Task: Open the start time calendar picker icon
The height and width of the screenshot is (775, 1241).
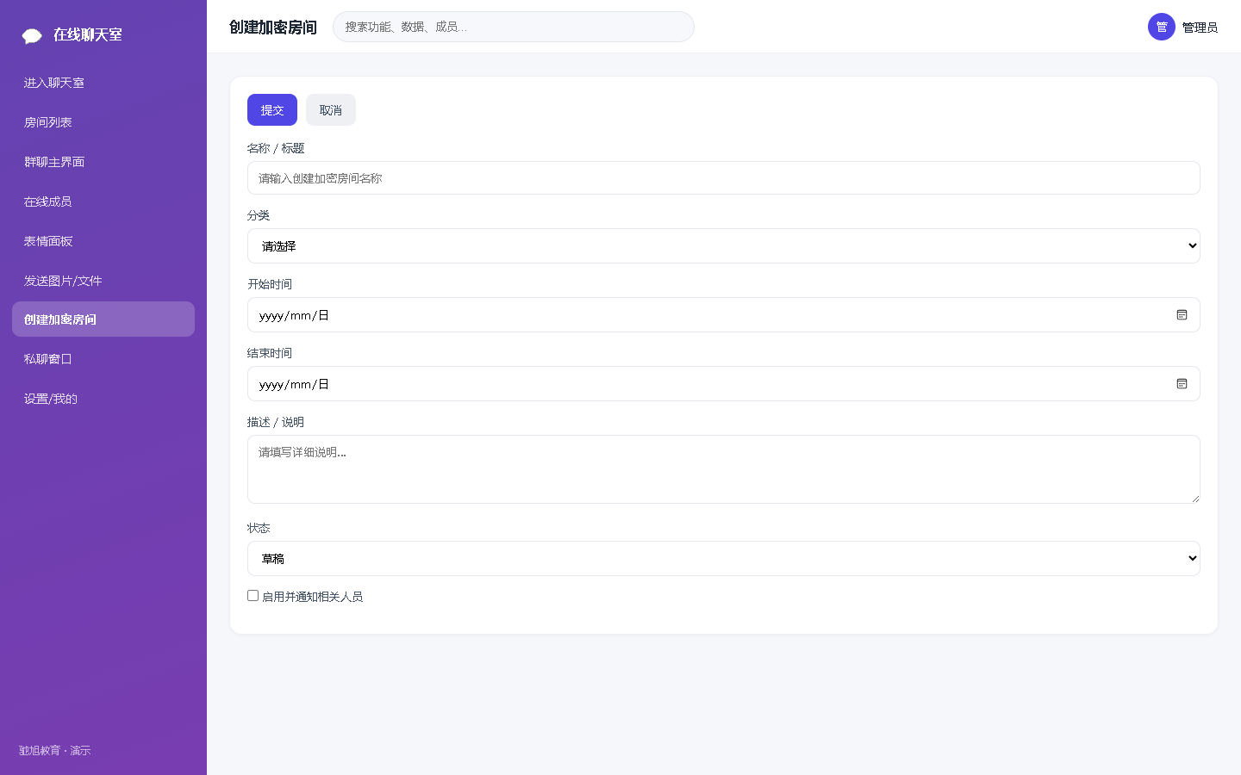Action: tap(1182, 315)
